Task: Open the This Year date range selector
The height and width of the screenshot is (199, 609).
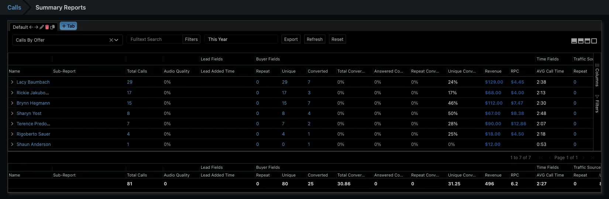Action: pyautogui.click(x=241, y=39)
